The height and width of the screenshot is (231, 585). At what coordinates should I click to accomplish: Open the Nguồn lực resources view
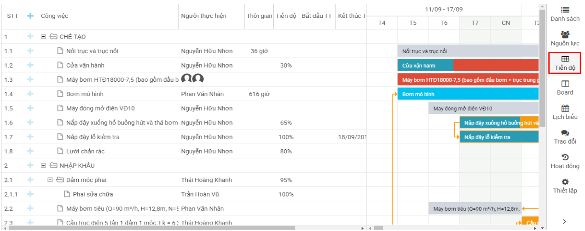[565, 39]
